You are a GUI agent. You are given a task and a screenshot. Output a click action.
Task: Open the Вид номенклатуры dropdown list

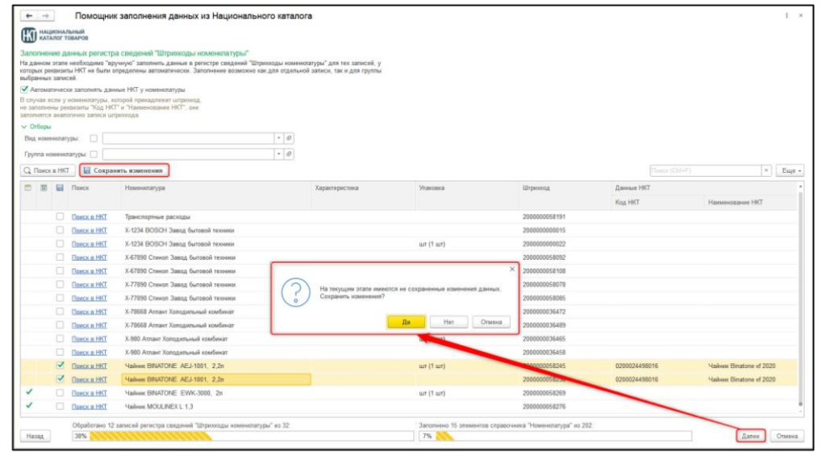click(x=279, y=139)
